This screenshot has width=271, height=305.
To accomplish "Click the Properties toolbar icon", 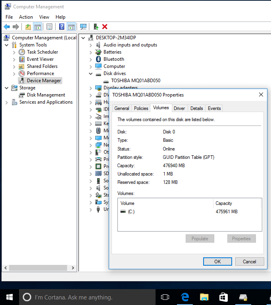I will coord(49,27).
